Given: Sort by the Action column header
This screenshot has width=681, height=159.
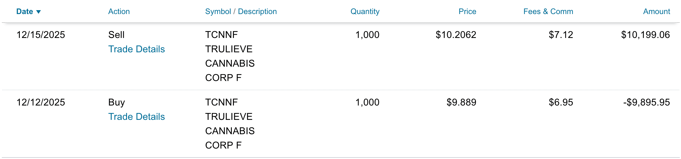Looking at the screenshot, I should [119, 12].
